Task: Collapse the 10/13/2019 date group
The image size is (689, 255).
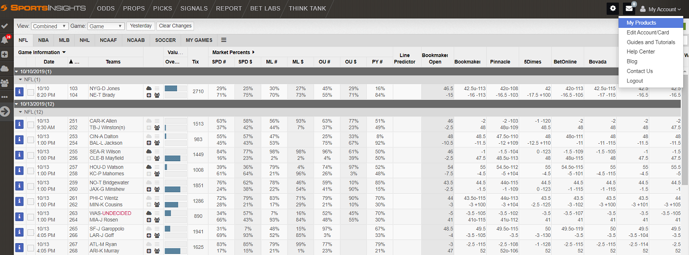Action: [17, 104]
